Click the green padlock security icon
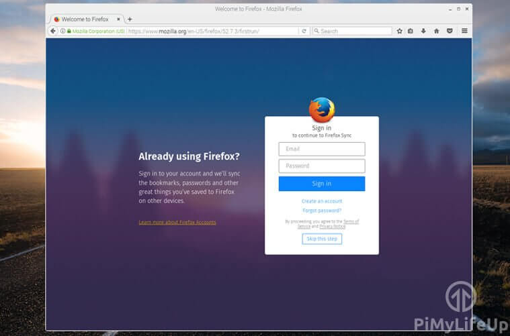 click(x=69, y=31)
